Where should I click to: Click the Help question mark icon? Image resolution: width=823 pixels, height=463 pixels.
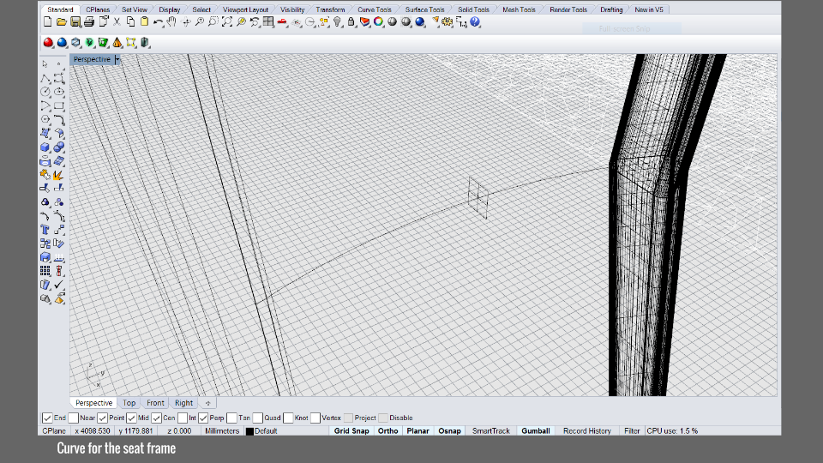[475, 21]
